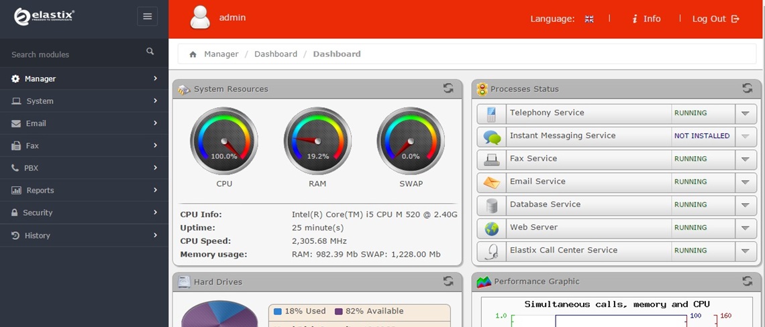Expand the System menu chevron

pyautogui.click(x=155, y=101)
